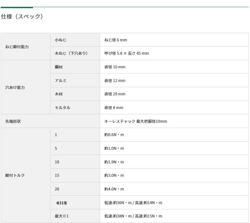Click the 締付トルク row header
The image size is (250, 223).
25,175
